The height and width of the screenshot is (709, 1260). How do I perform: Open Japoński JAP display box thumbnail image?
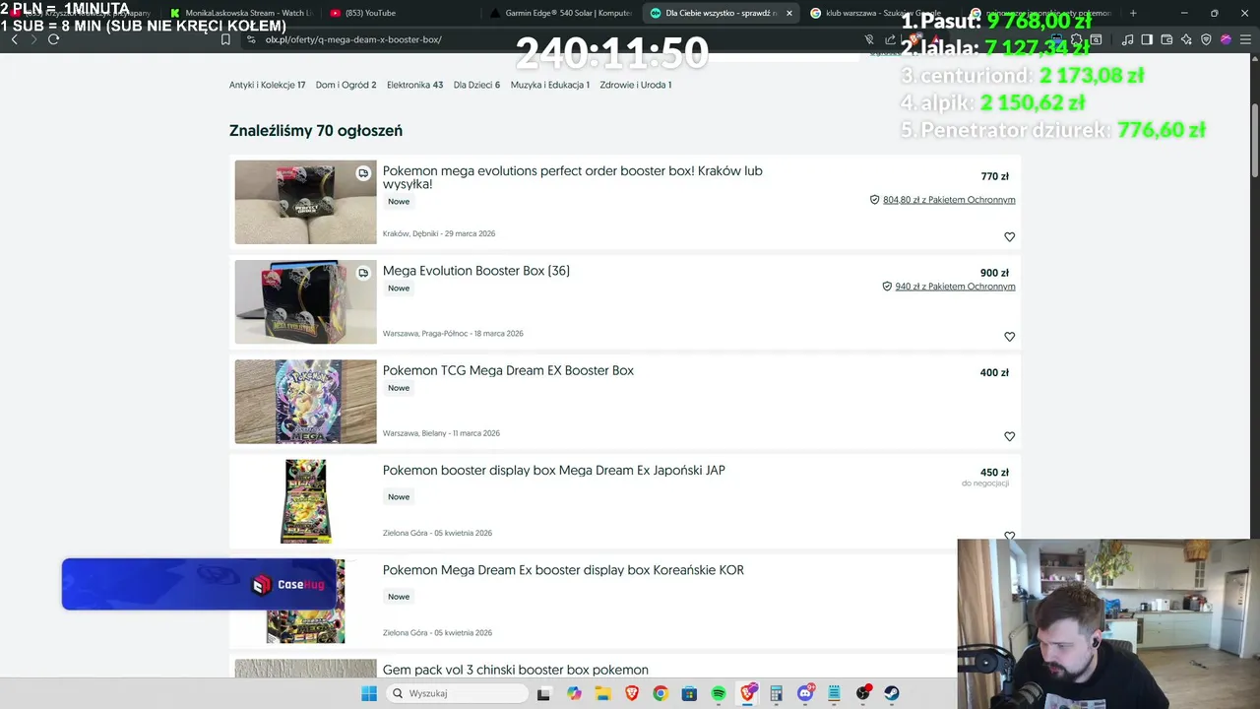pos(305,501)
